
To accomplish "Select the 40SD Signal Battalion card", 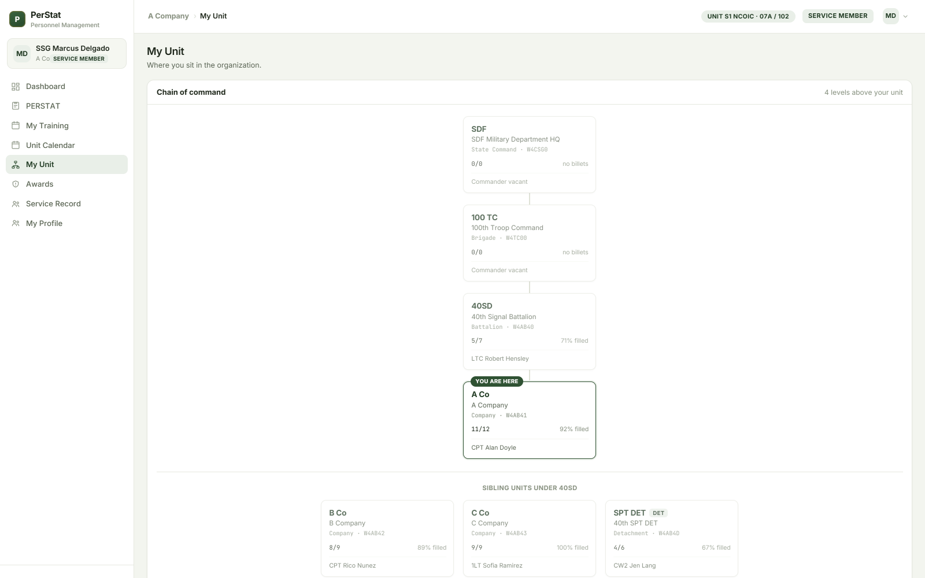I will [x=530, y=332].
